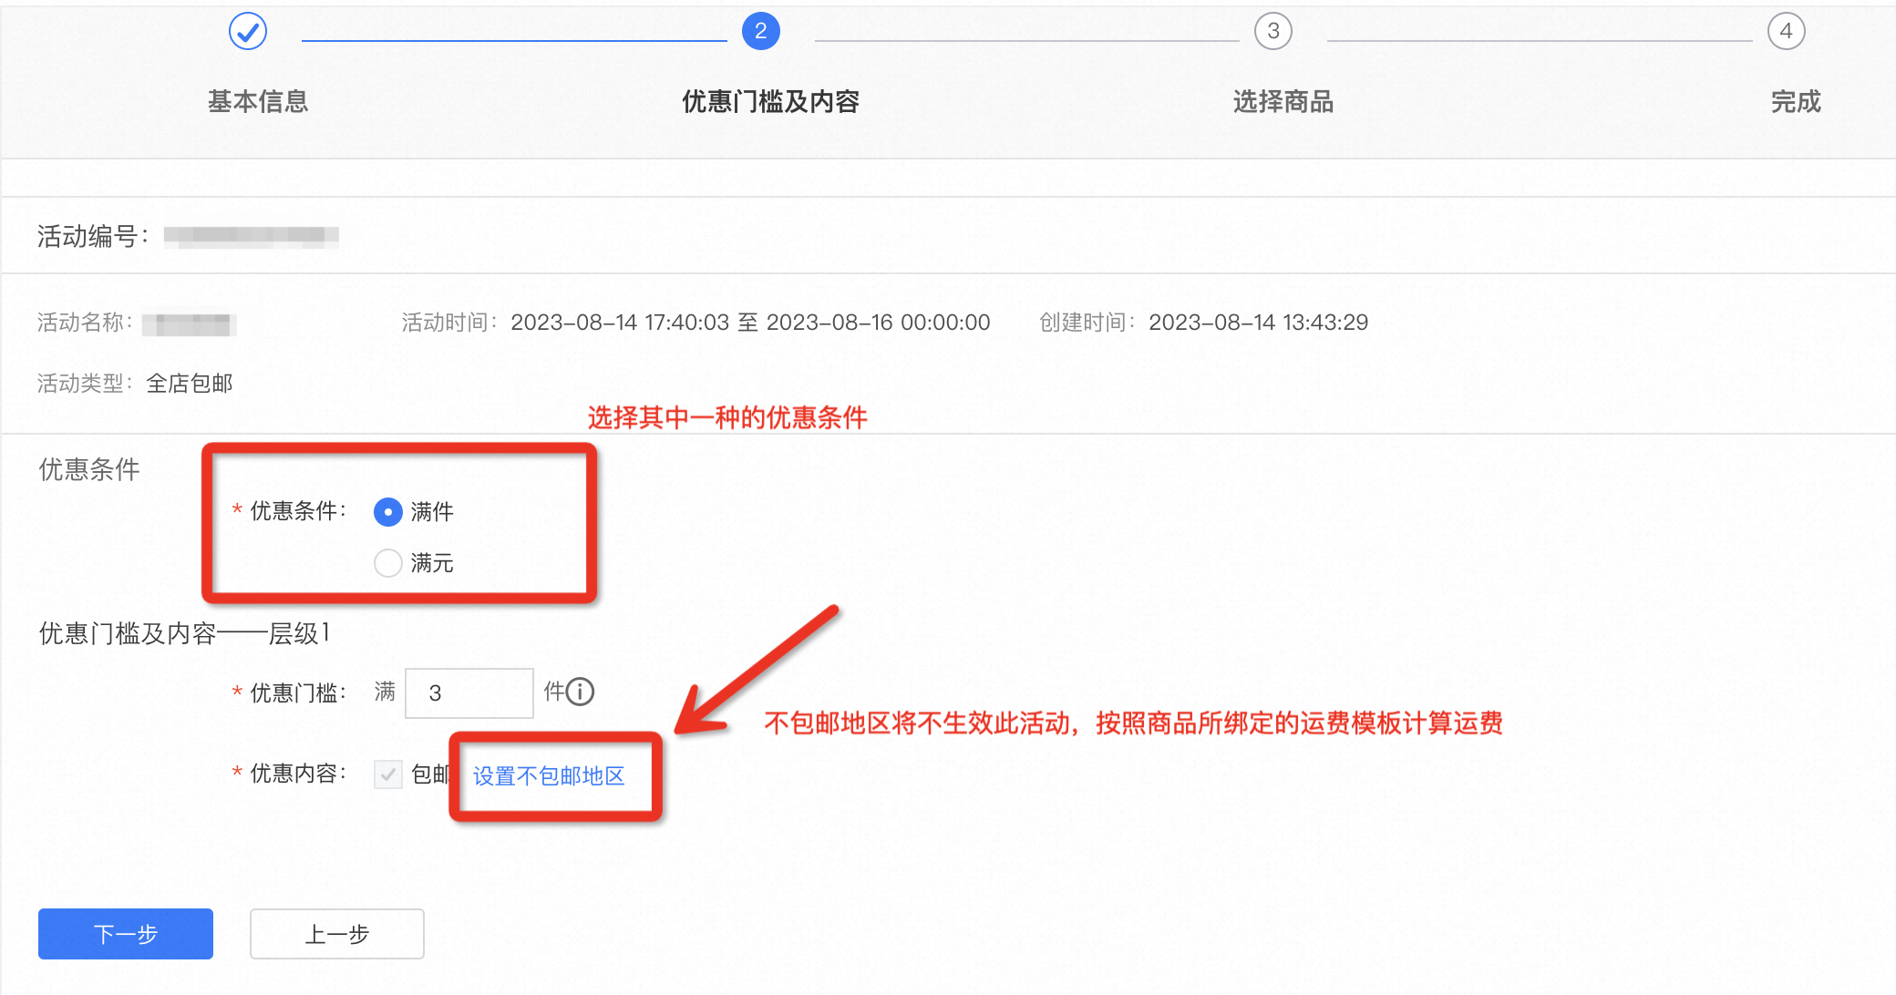Select the 满元 radio option
The height and width of the screenshot is (995, 1896).
click(388, 563)
